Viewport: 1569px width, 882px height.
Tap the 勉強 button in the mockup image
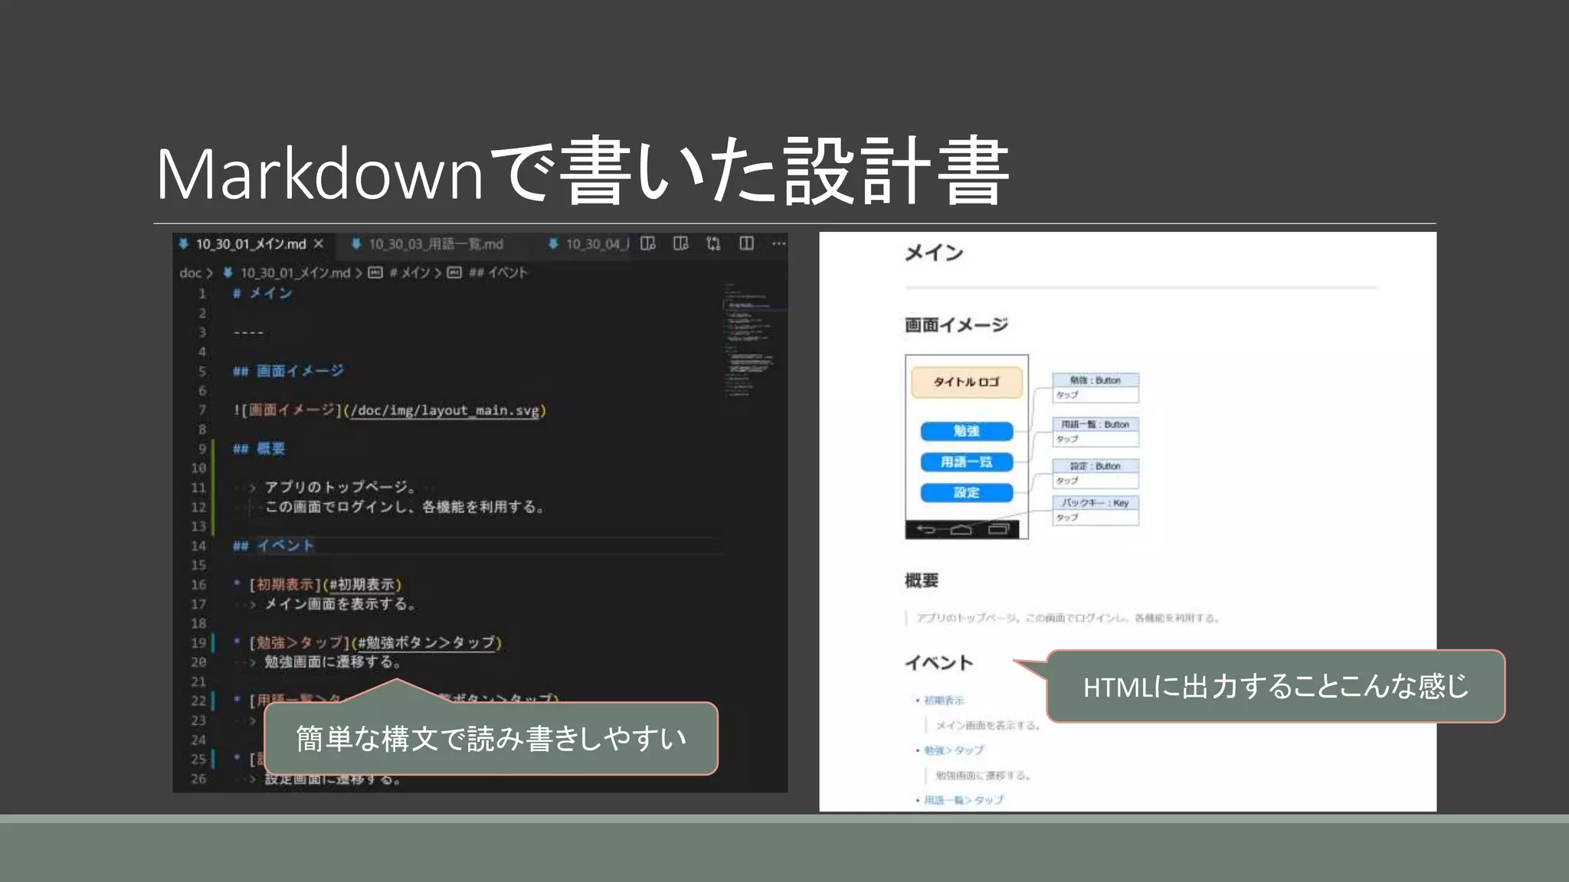(x=966, y=431)
